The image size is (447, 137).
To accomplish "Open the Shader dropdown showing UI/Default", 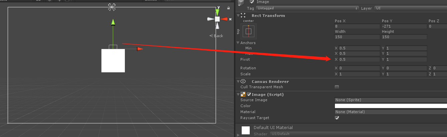I will pos(358,134).
